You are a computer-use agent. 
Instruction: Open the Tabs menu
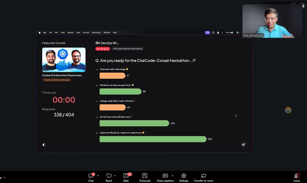(x=78, y=33)
